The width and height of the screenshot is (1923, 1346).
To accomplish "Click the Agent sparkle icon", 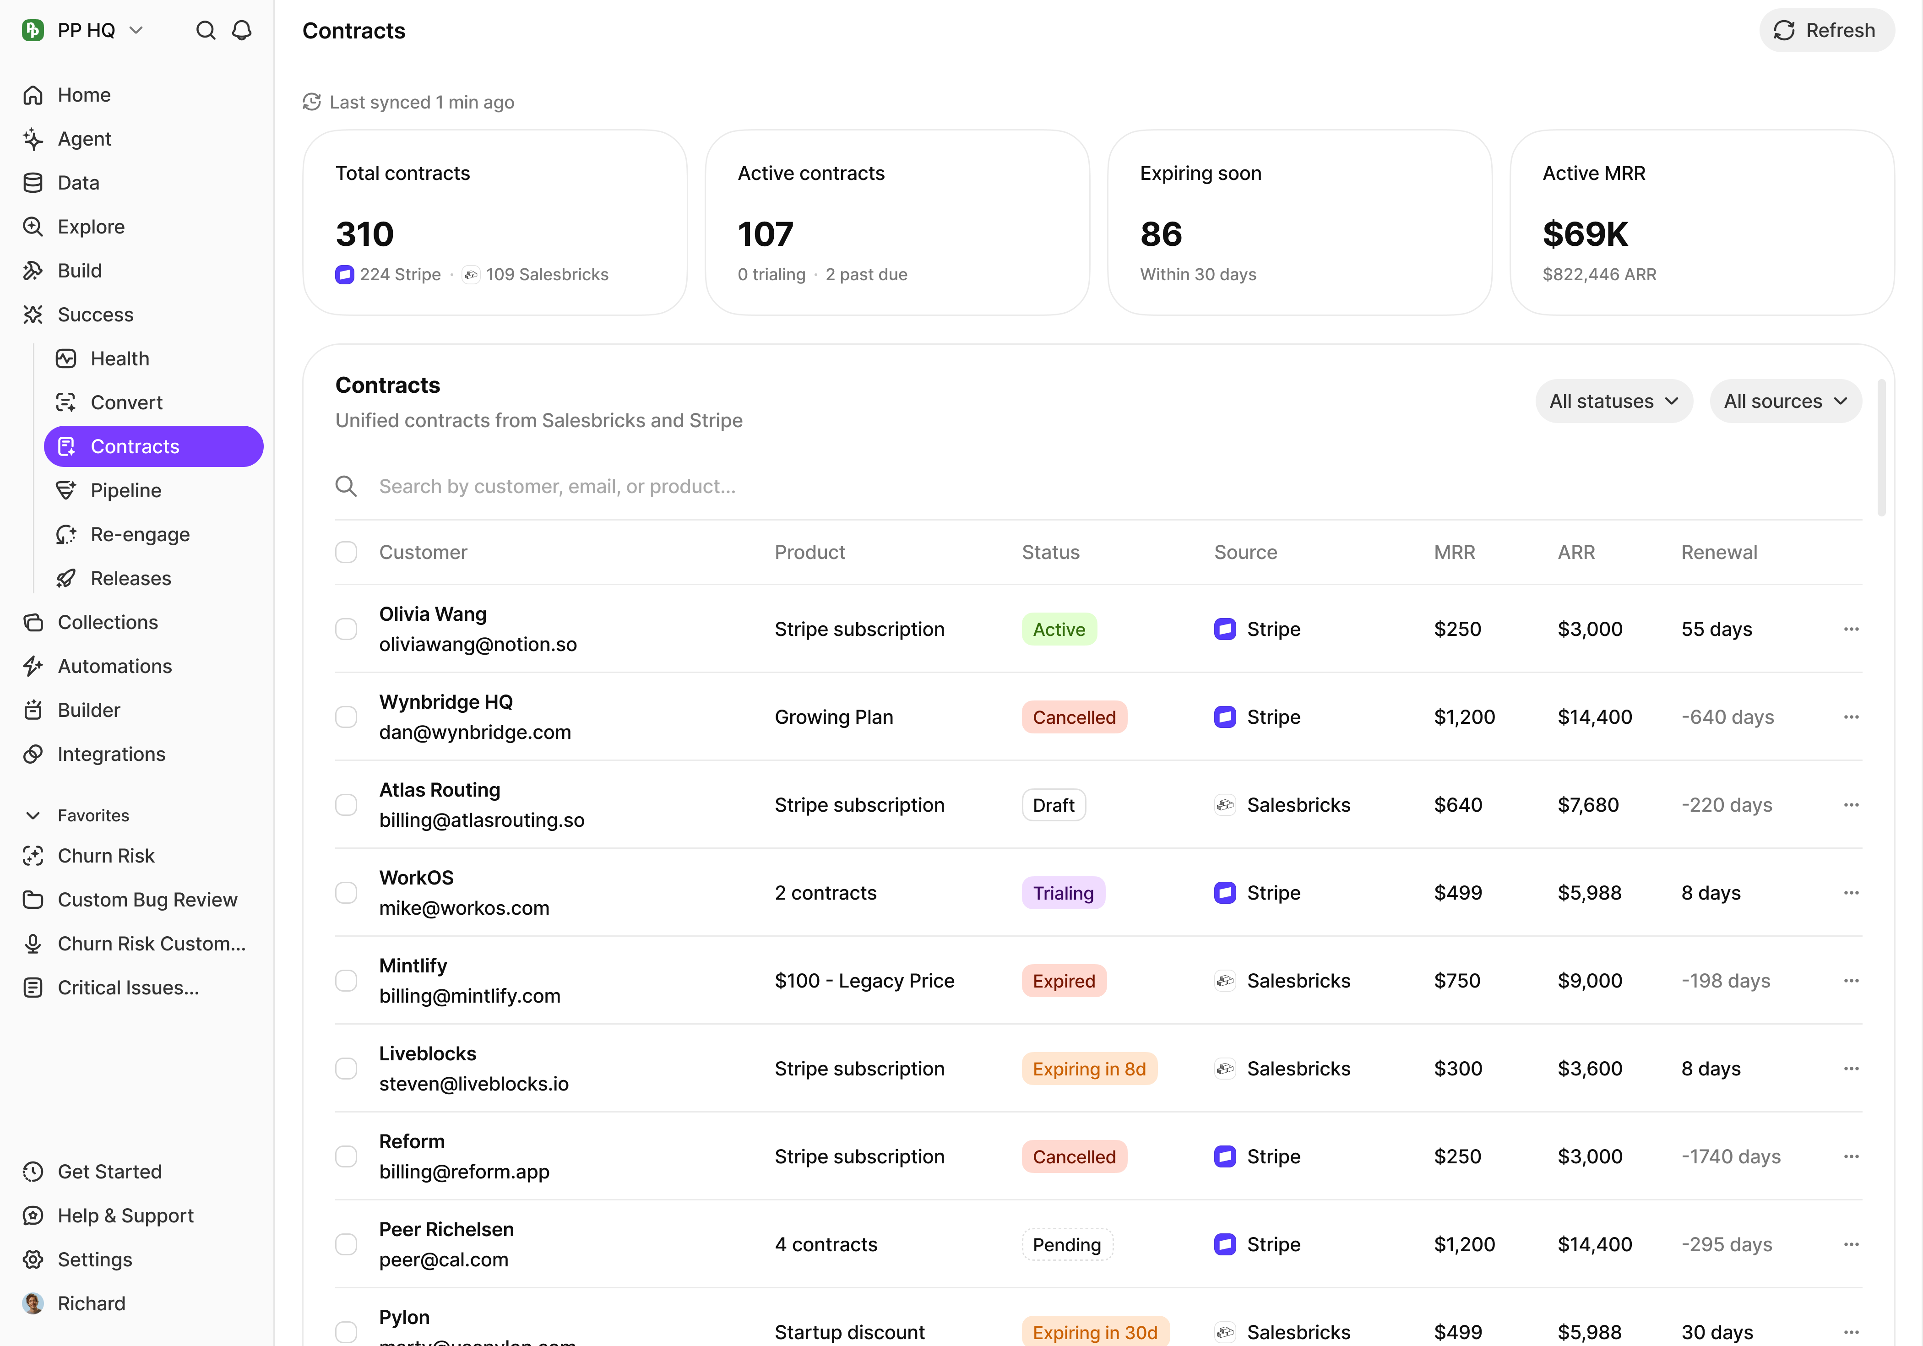I will (33, 139).
